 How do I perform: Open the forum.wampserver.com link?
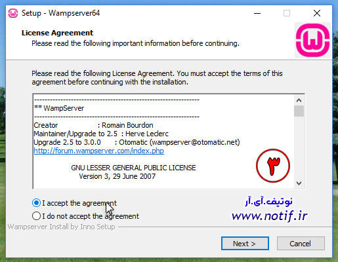98,151
